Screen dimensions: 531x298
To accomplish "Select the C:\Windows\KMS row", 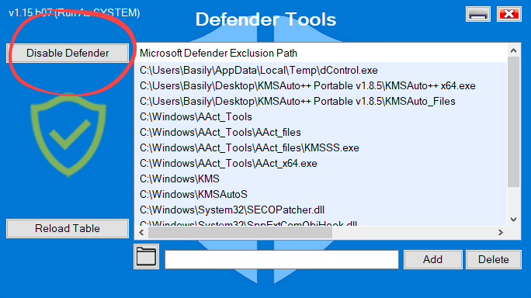I will coord(321,178).
